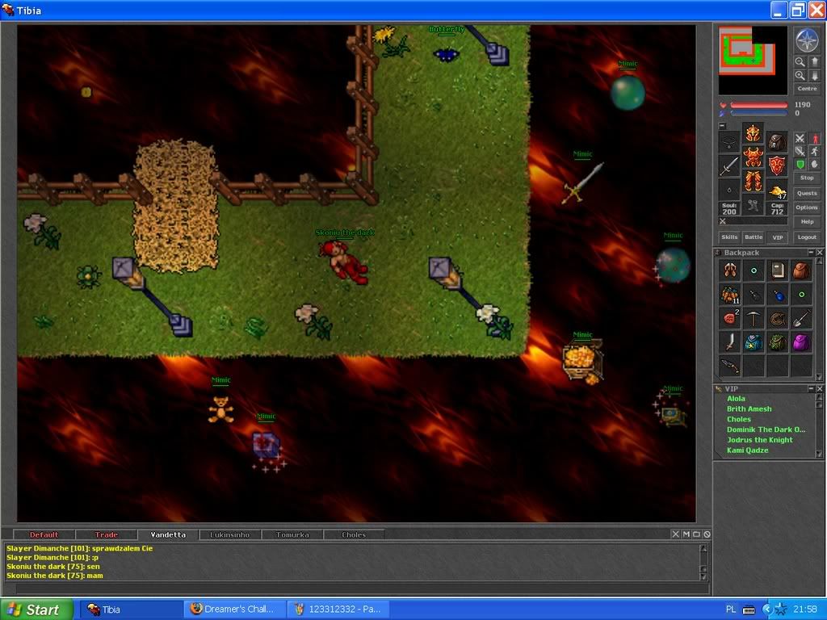The width and height of the screenshot is (827, 620).
Task: Open Dreamer's Chall... taskbar window
Action: point(235,610)
